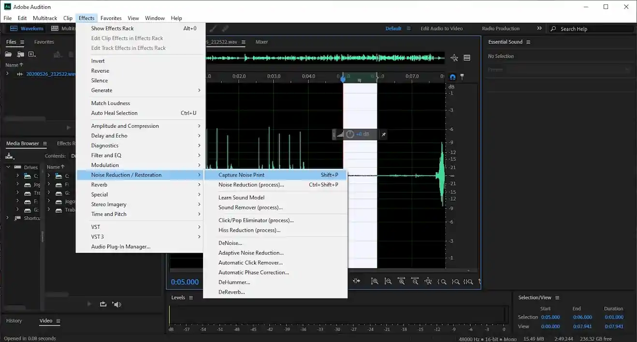637x342 pixels.
Task: Click Zoom In Amplitude icon
Action: point(375,281)
